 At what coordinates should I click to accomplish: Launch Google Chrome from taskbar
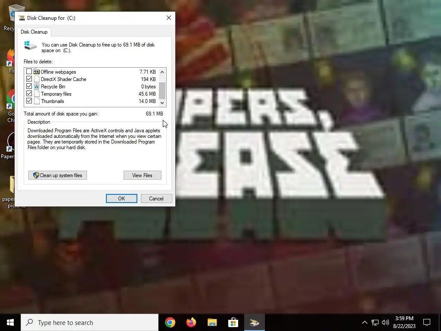pyautogui.click(x=170, y=322)
